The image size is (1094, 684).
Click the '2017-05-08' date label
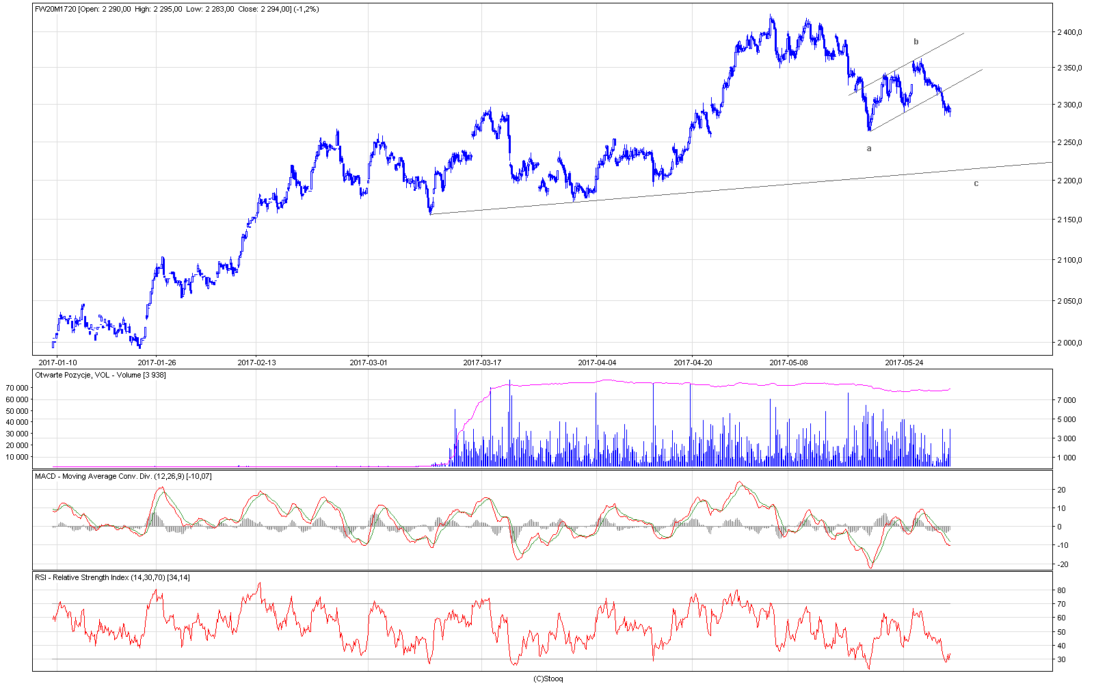click(788, 363)
